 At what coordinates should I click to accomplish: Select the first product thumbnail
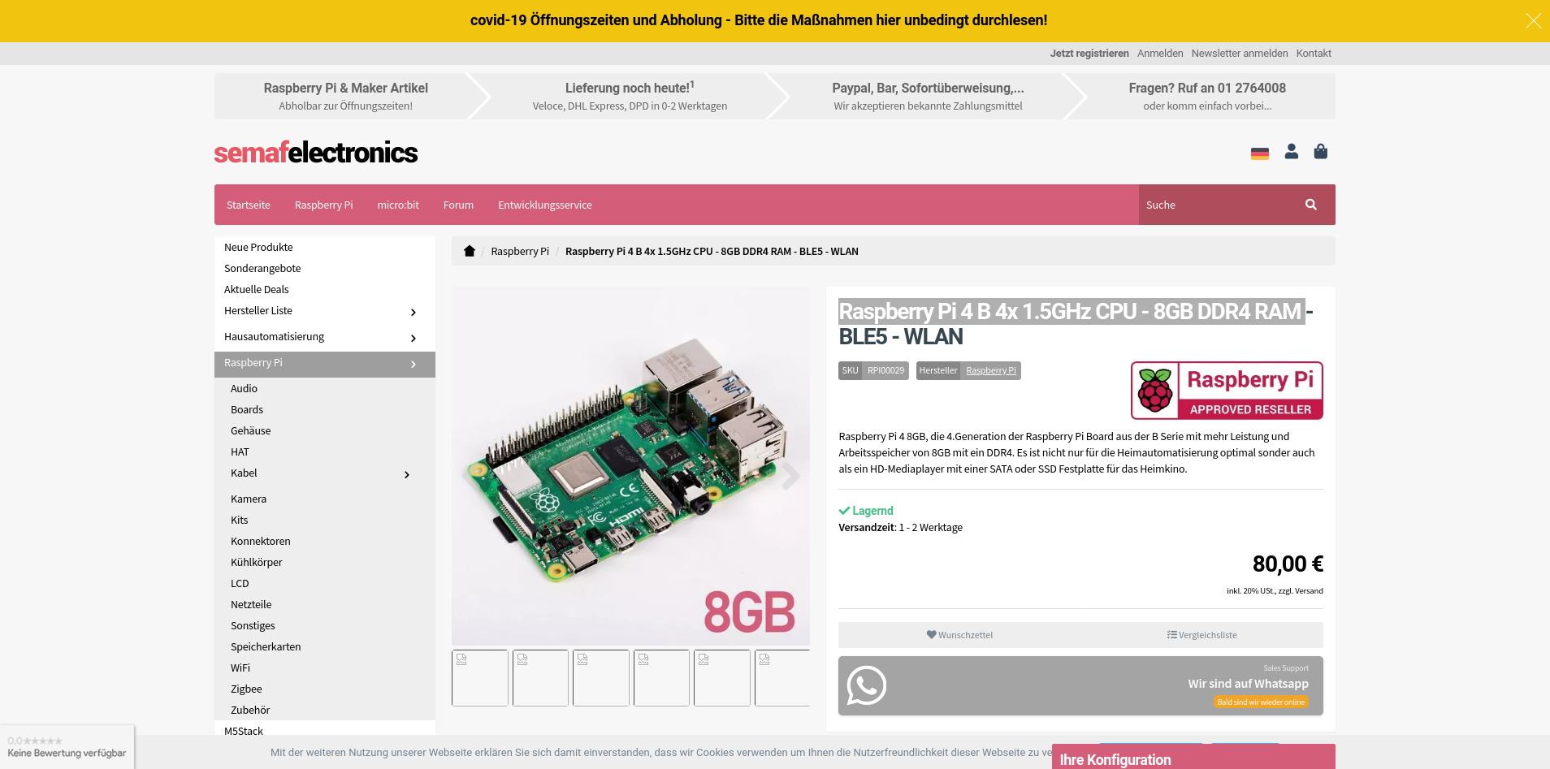pos(480,677)
